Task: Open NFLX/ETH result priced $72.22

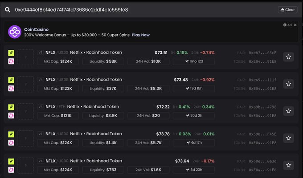Action: (x=151, y=111)
